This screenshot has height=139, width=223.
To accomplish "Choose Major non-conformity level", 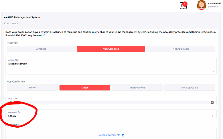I will pyautogui.click(x=85, y=88).
